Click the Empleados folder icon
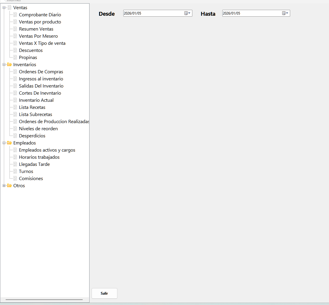The width and height of the screenshot is (329, 305). click(x=9, y=143)
